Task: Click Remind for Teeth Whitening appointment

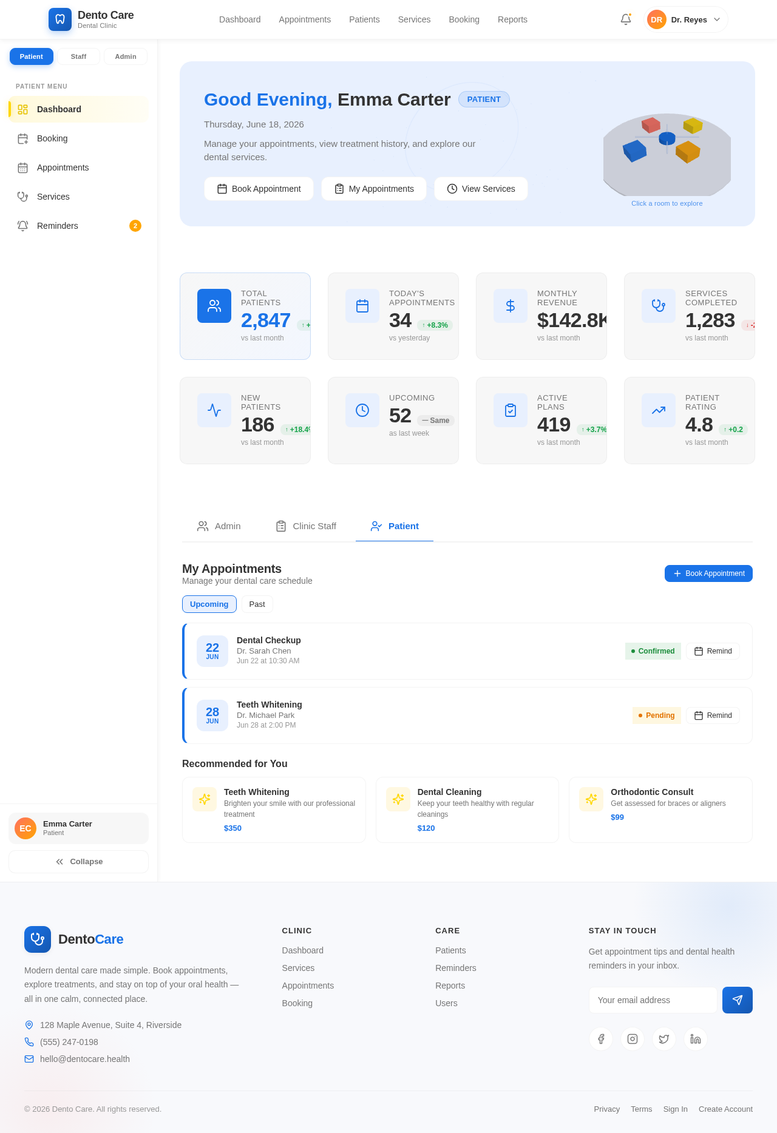Action: pos(713,715)
